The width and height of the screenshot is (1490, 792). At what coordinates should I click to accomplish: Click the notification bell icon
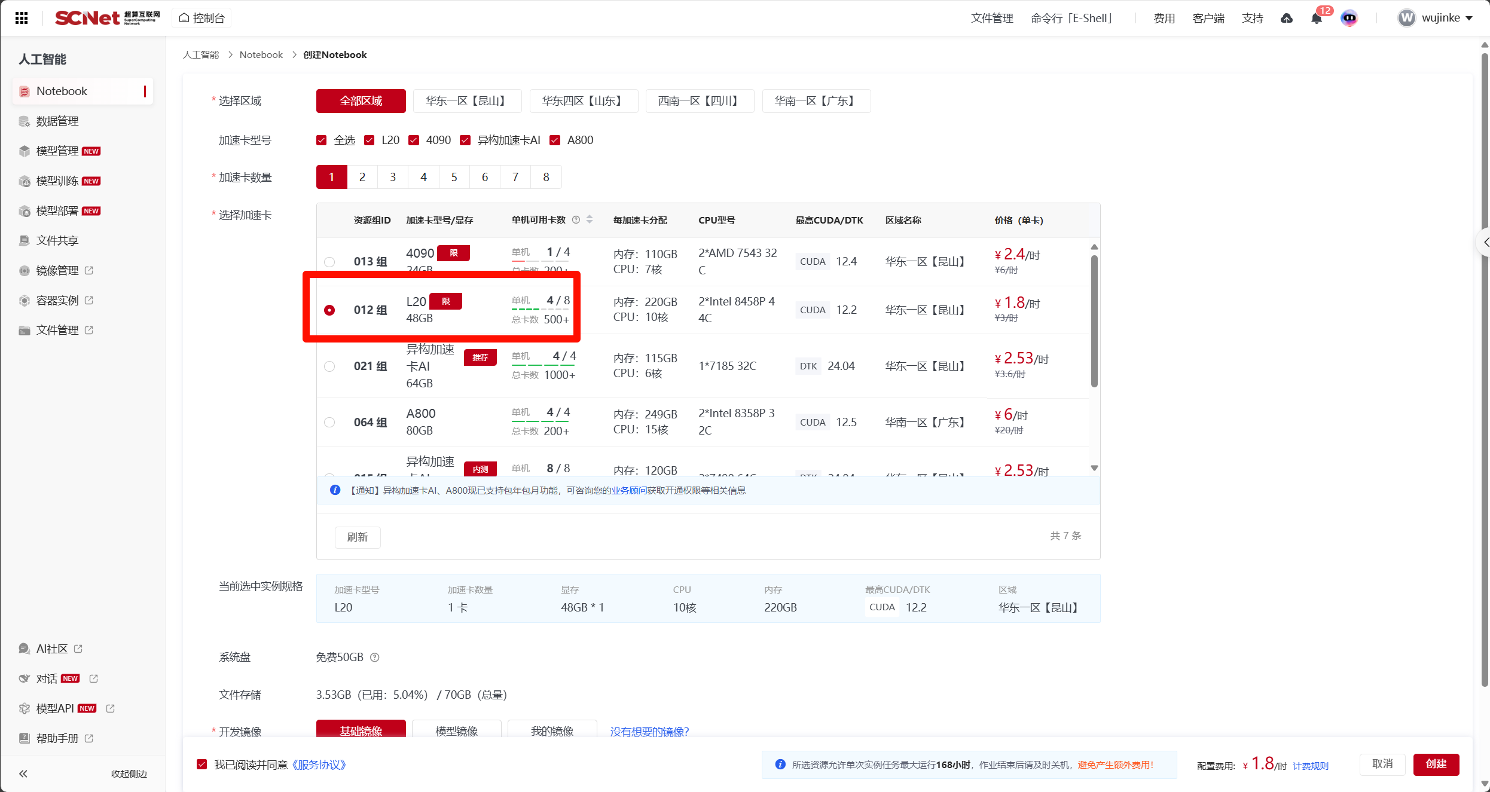1316,19
